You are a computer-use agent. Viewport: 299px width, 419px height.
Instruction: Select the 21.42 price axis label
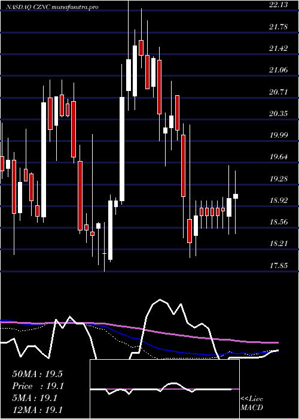[x=279, y=48]
